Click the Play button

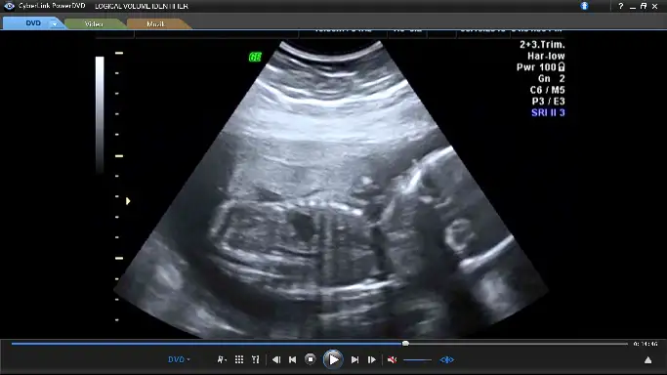pos(333,359)
